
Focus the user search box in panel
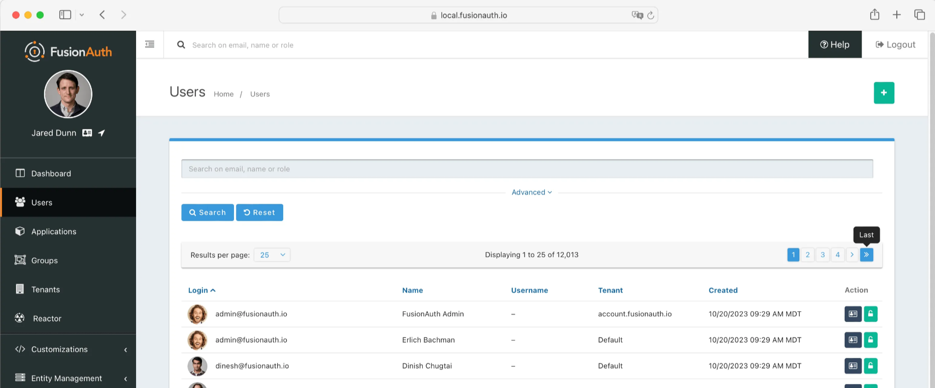[x=527, y=169]
